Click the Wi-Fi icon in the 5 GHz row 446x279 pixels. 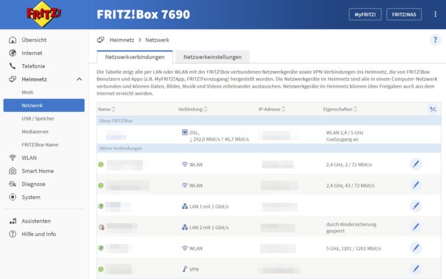click(185, 248)
